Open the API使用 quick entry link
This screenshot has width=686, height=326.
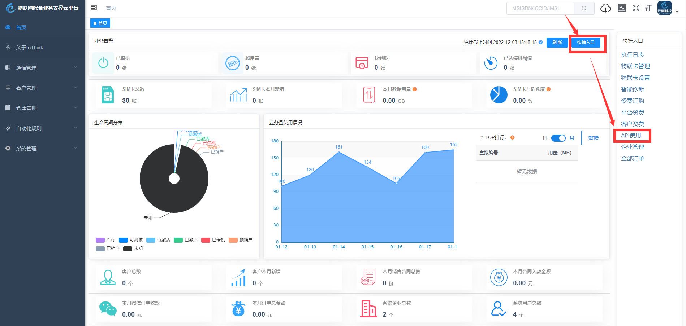(x=631, y=135)
